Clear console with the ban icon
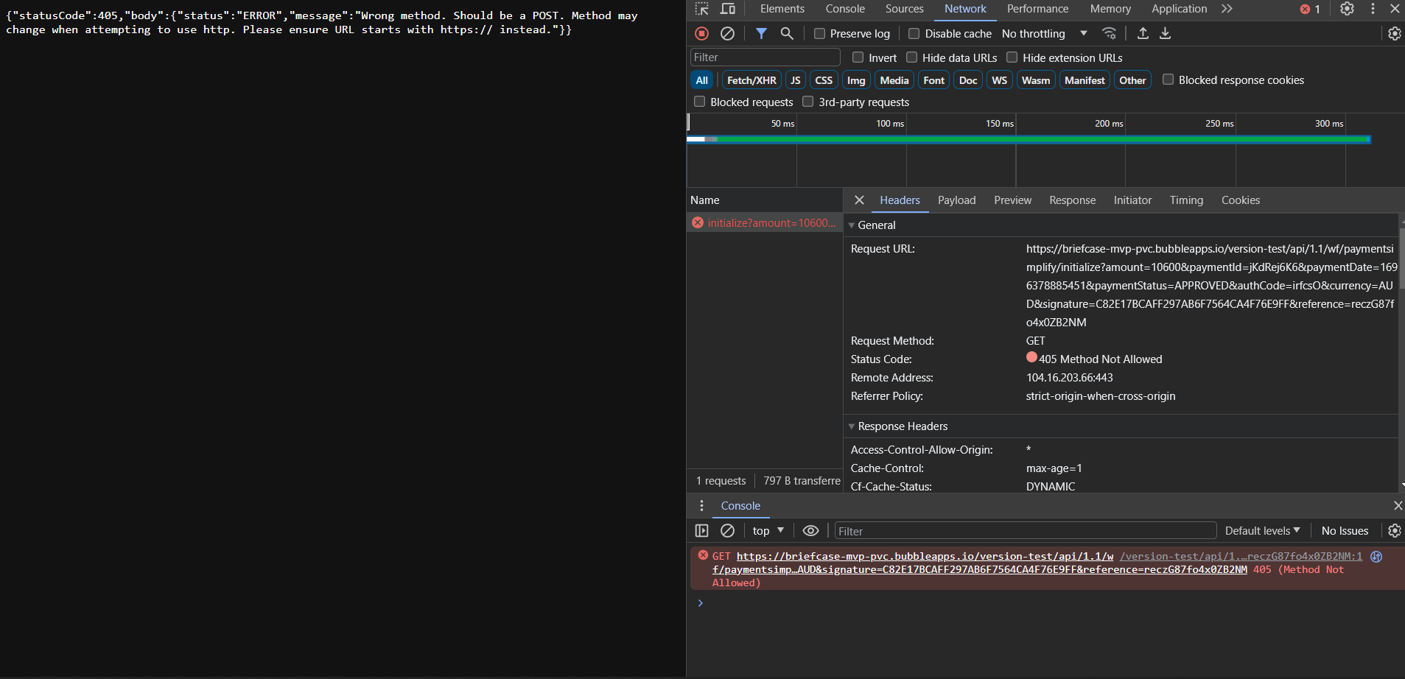The image size is (1405, 679). (727, 530)
